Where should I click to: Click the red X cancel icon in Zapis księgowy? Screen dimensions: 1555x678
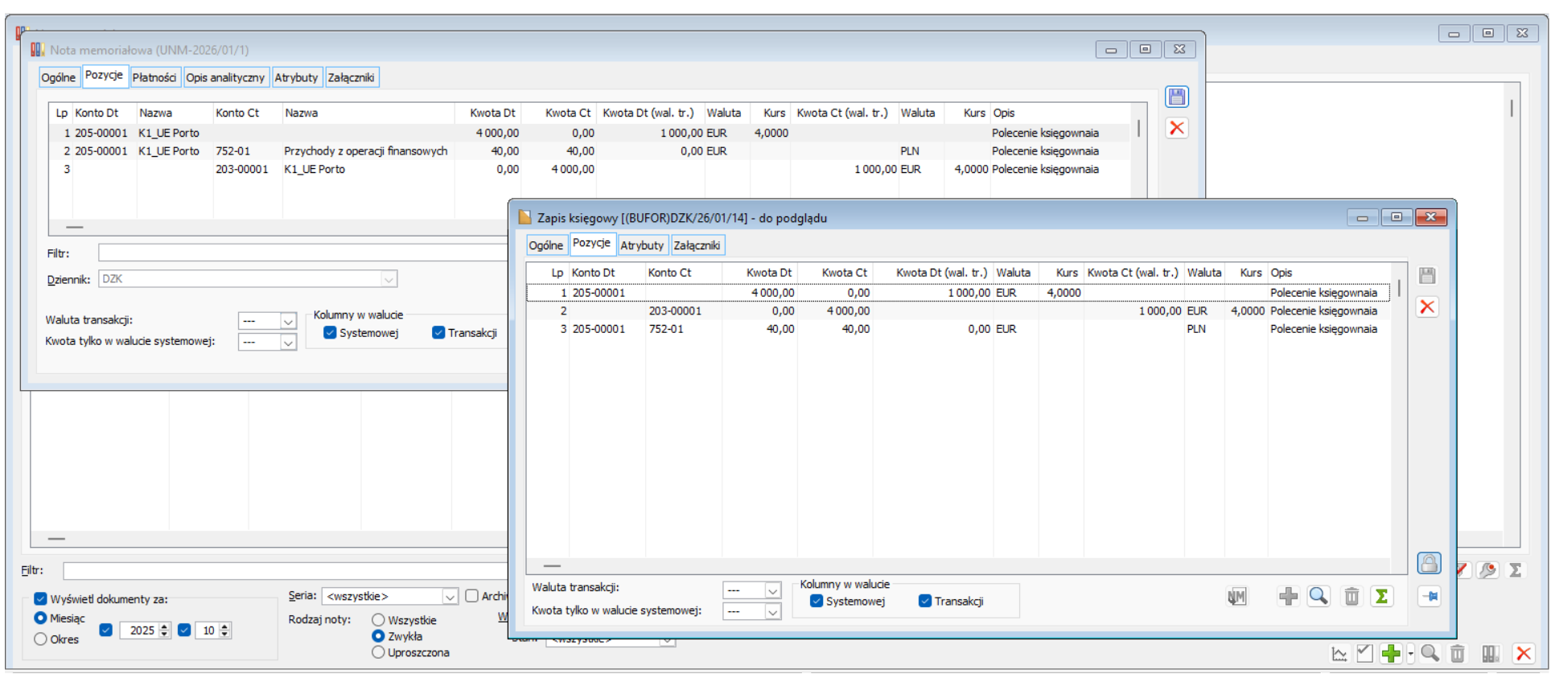click(1427, 307)
